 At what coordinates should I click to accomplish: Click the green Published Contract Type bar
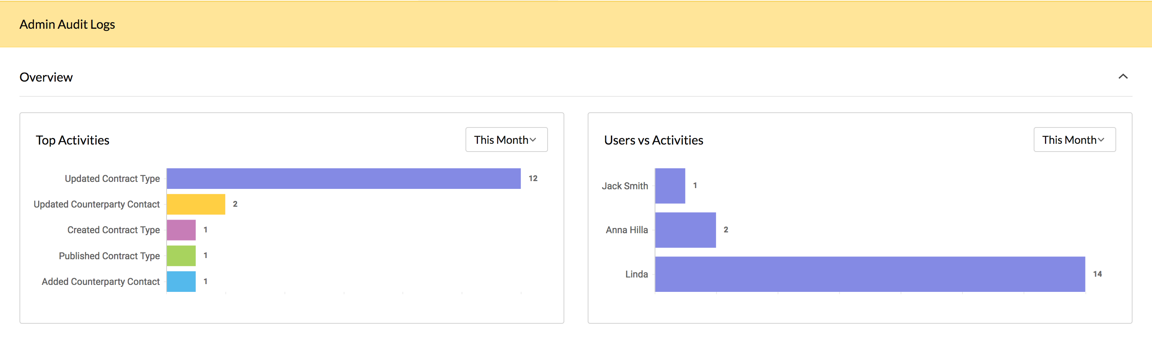tap(181, 256)
